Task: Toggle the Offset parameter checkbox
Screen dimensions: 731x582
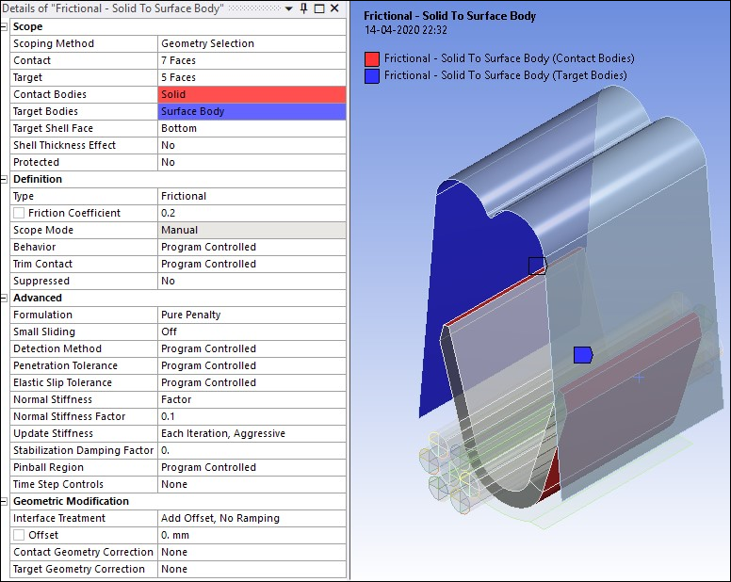Action: (x=20, y=535)
